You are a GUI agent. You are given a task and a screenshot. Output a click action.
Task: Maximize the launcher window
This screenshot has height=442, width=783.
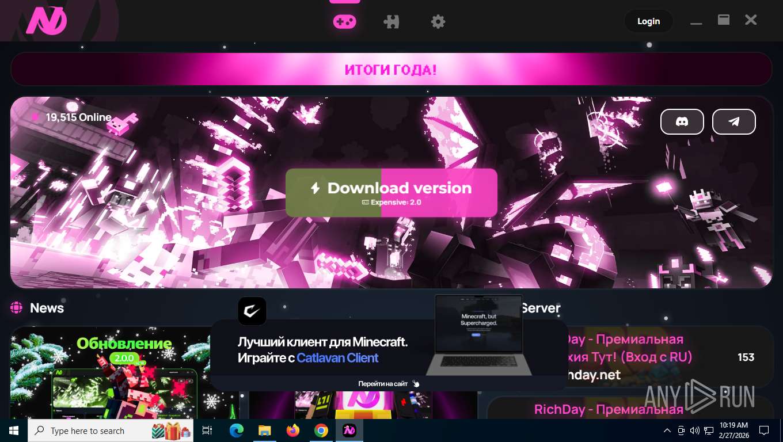tap(724, 20)
